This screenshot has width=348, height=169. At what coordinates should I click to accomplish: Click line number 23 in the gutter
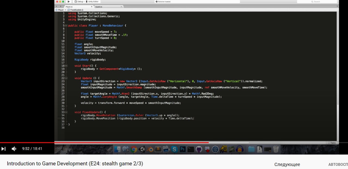[63, 81]
